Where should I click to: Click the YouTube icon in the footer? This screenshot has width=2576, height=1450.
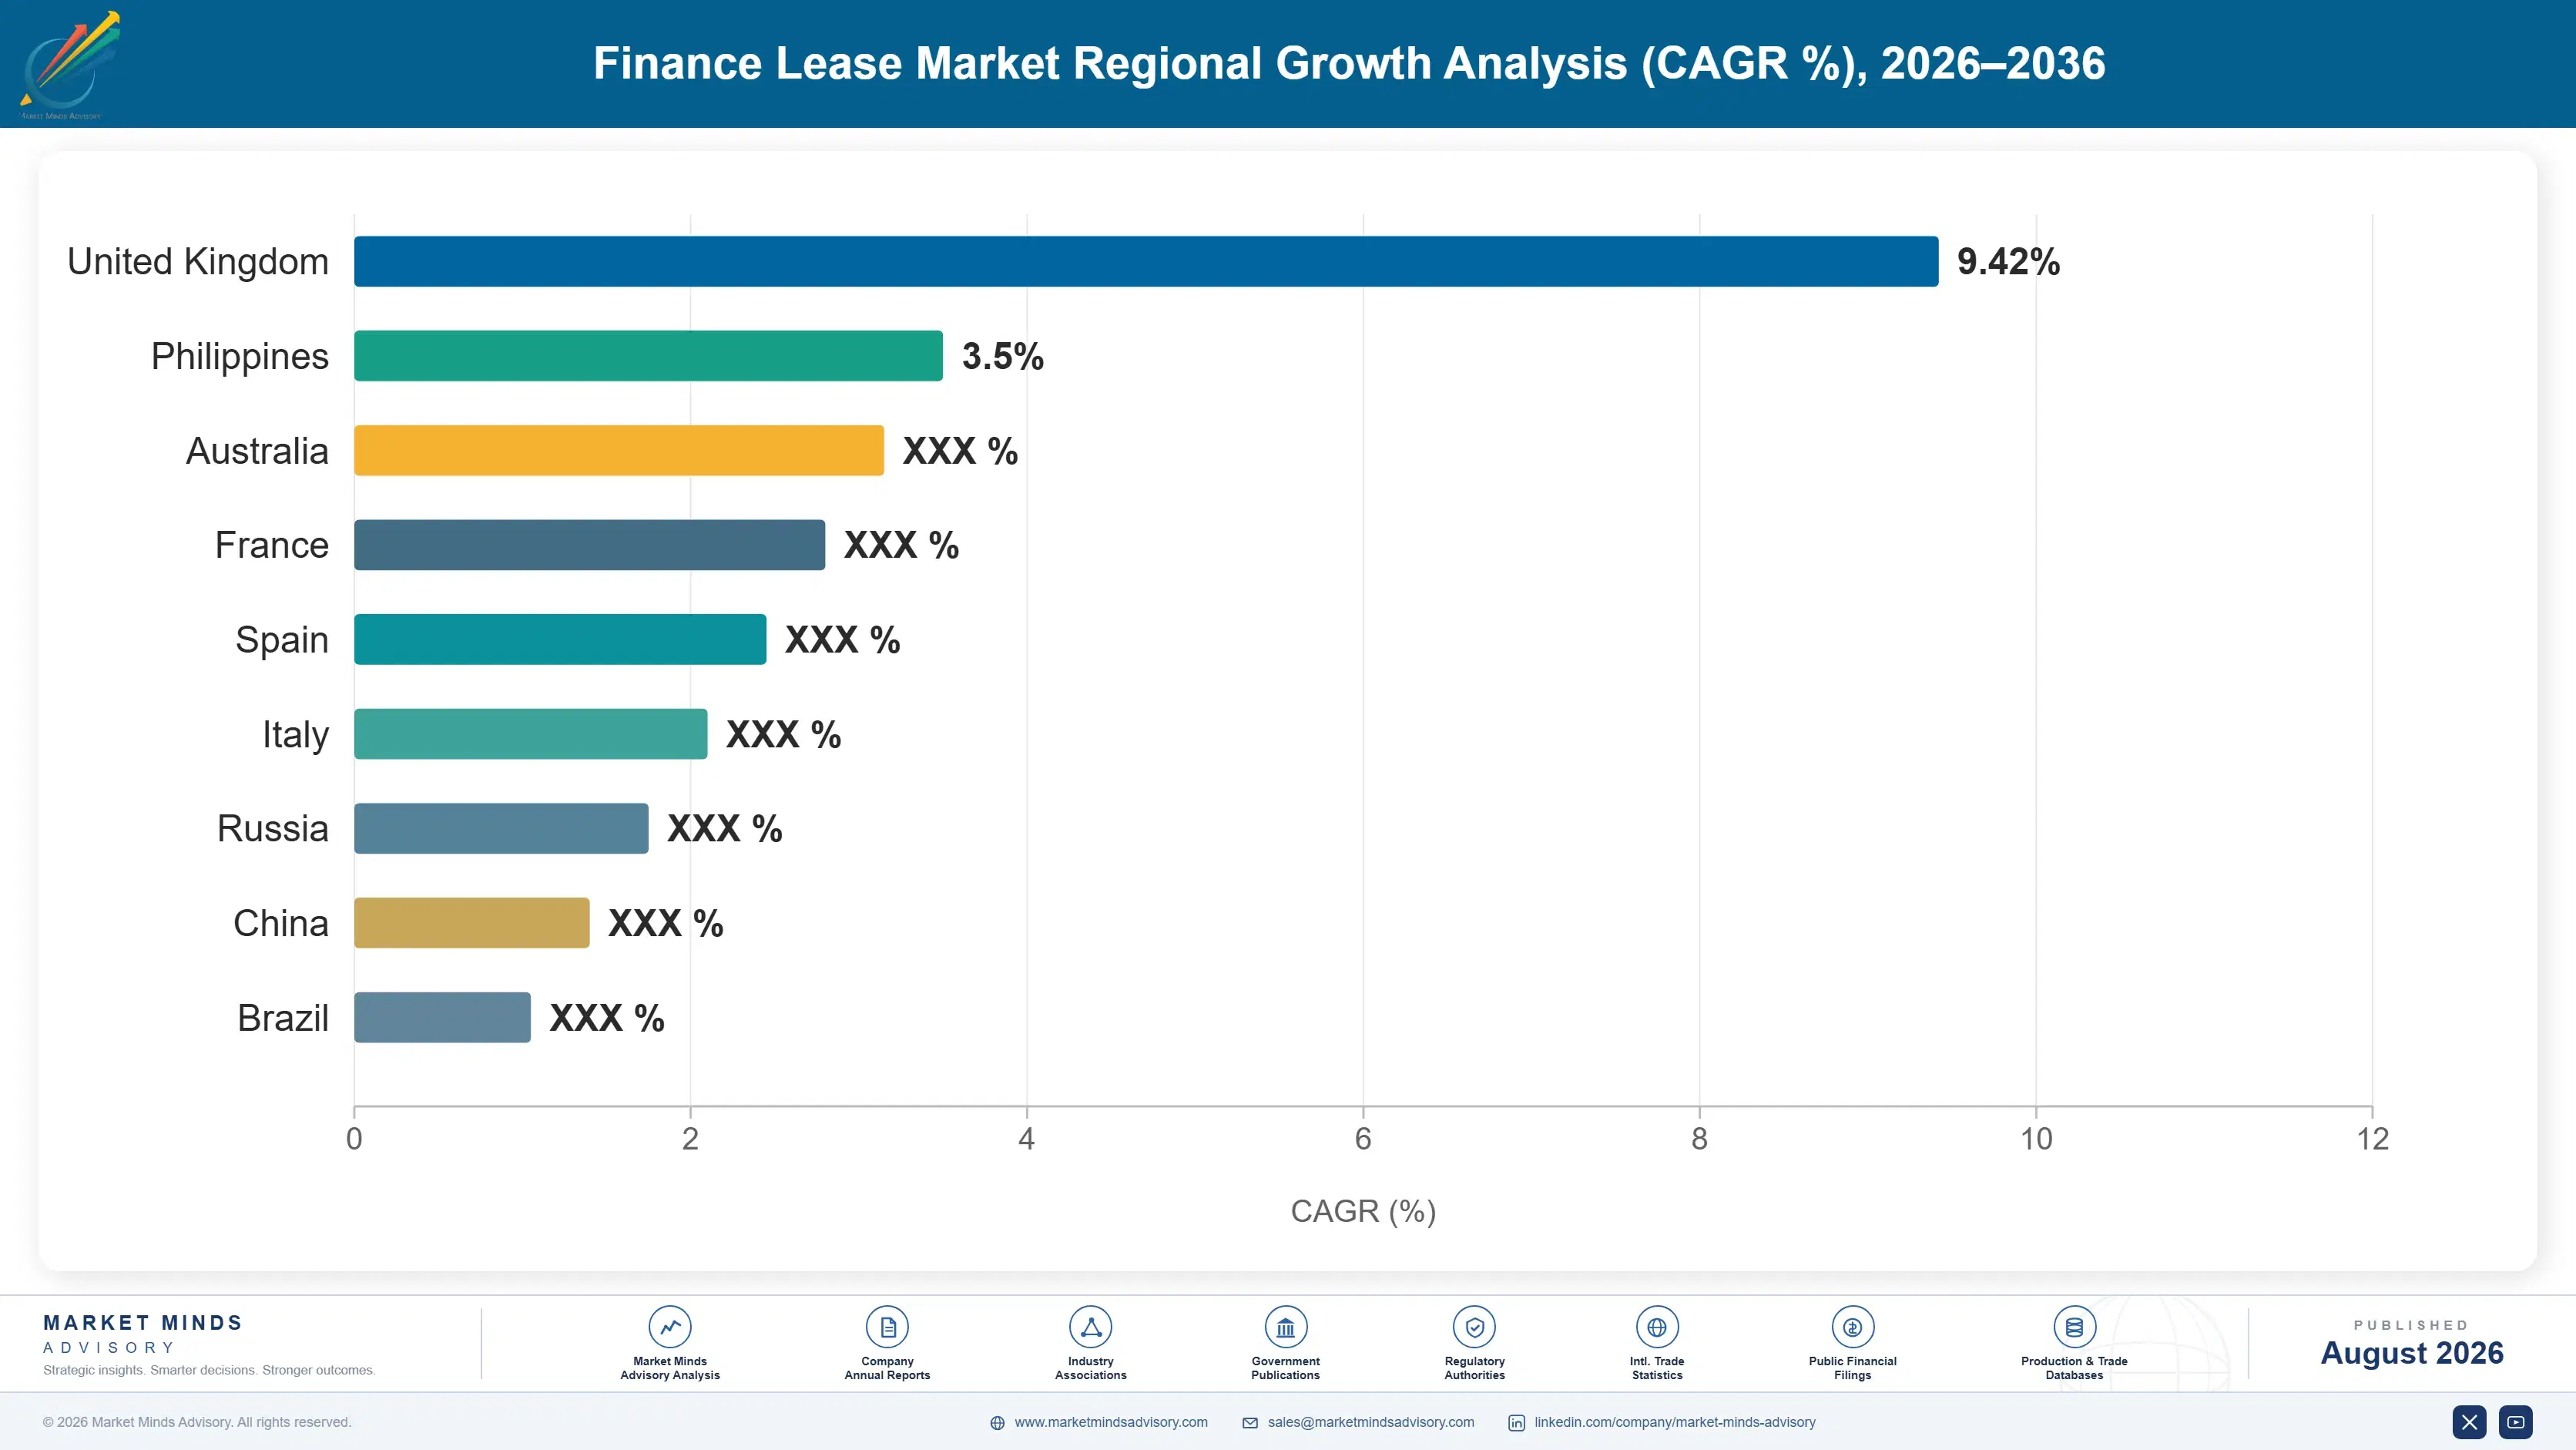(2516, 1422)
